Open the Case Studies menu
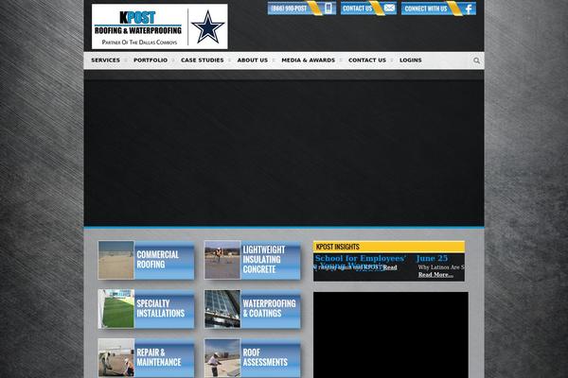Image resolution: width=568 pixels, height=378 pixels. coord(203,60)
